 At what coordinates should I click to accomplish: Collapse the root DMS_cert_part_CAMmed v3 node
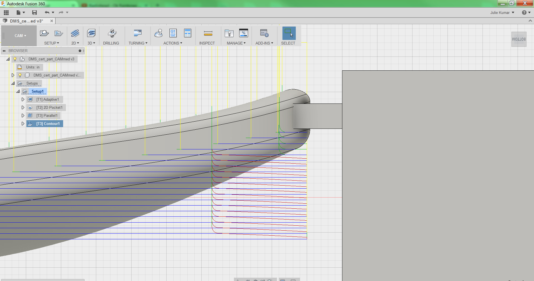pyautogui.click(x=8, y=59)
